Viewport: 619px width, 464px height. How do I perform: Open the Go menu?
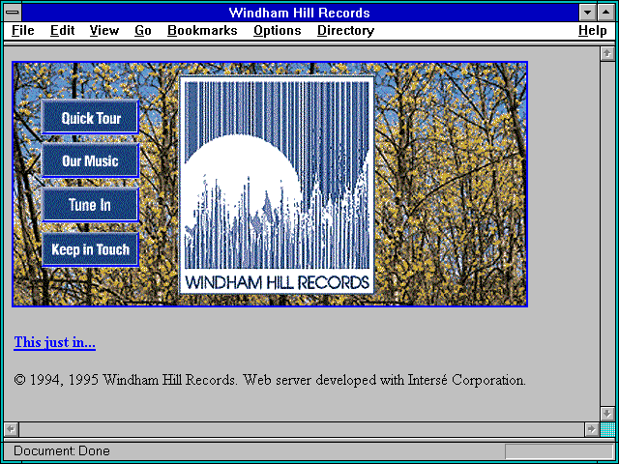pos(142,31)
